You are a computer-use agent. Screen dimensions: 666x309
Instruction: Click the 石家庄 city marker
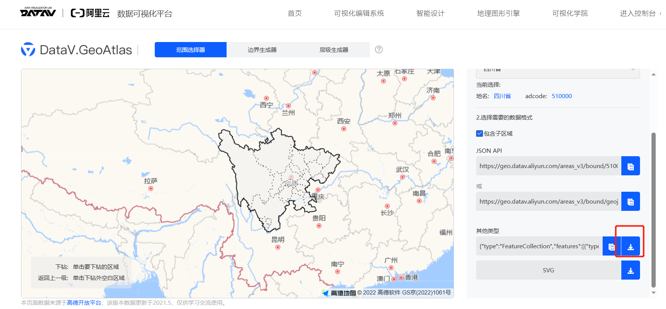(x=404, y=79)
